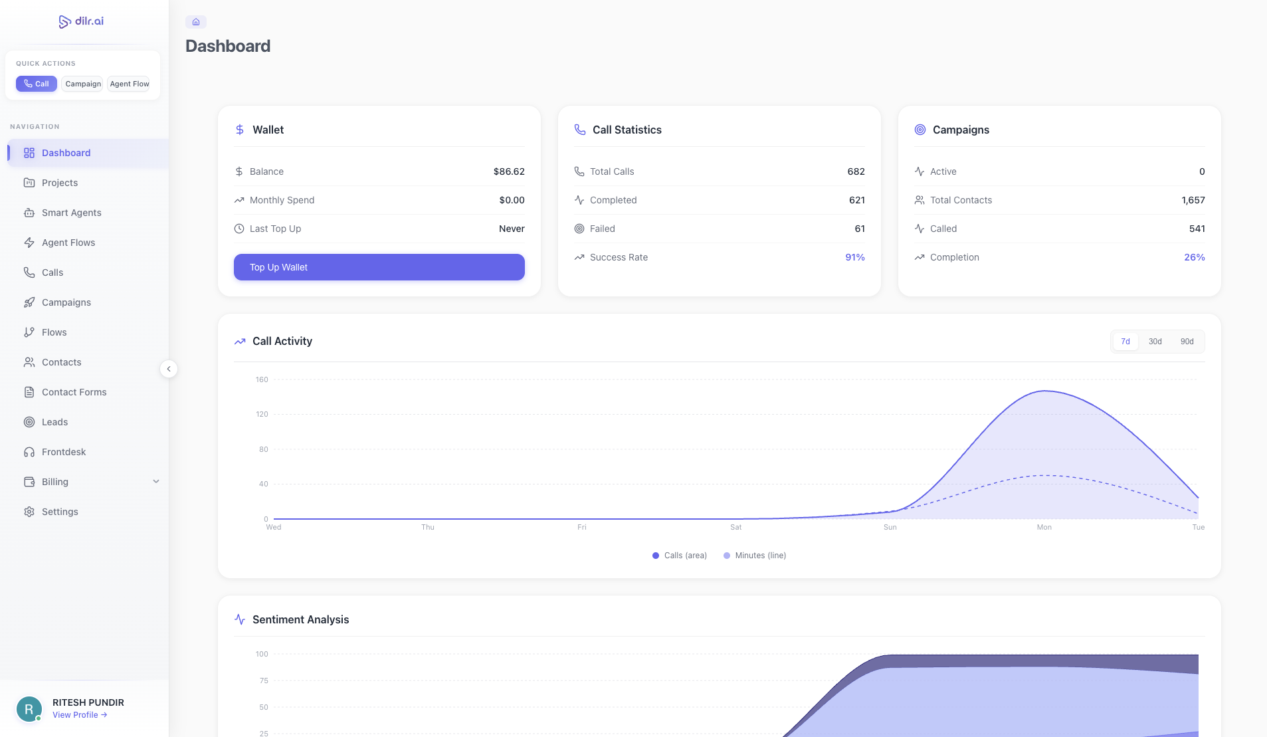The width and height of the screenshot is (1267, 737).
Task: Click the Billing wallet icon
Action: coord(29,482)
